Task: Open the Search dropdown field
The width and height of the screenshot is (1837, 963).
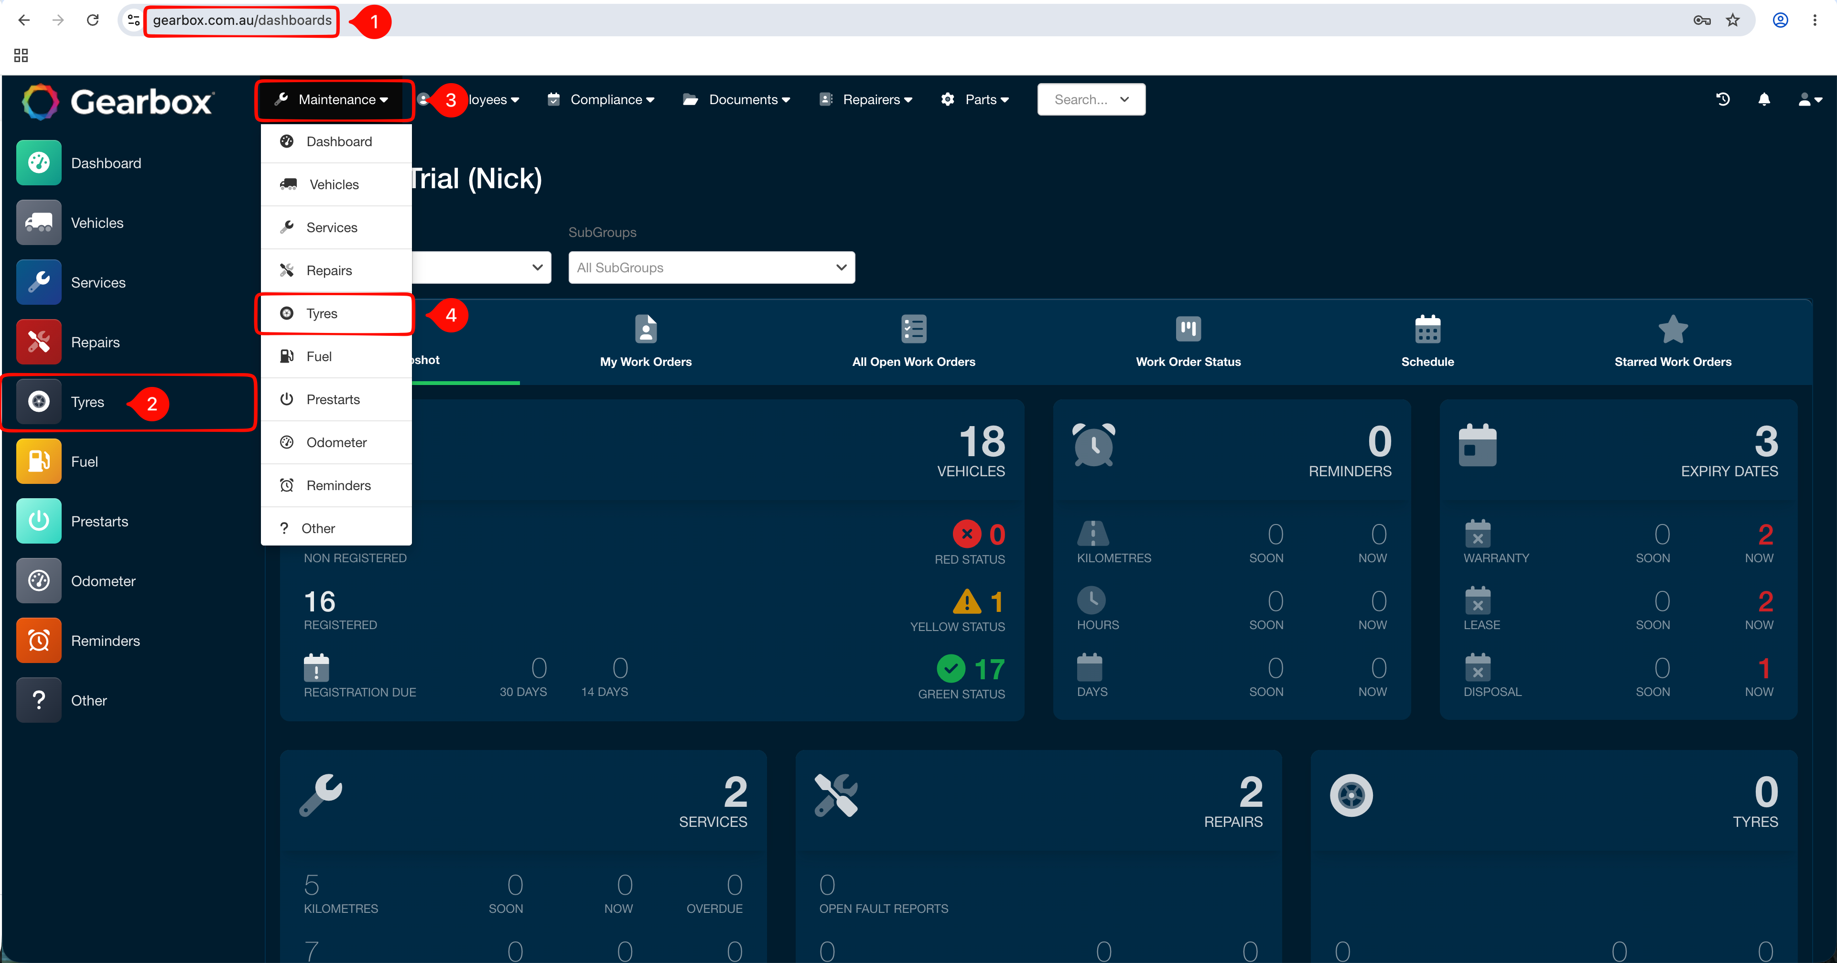Action: 1091,100
